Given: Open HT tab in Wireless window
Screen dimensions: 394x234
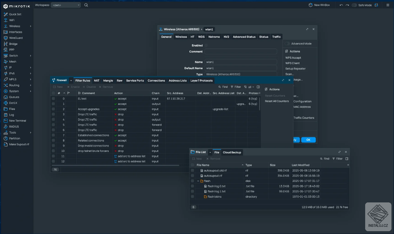Looking at the screenshot, I should click(x=192, y=37).
